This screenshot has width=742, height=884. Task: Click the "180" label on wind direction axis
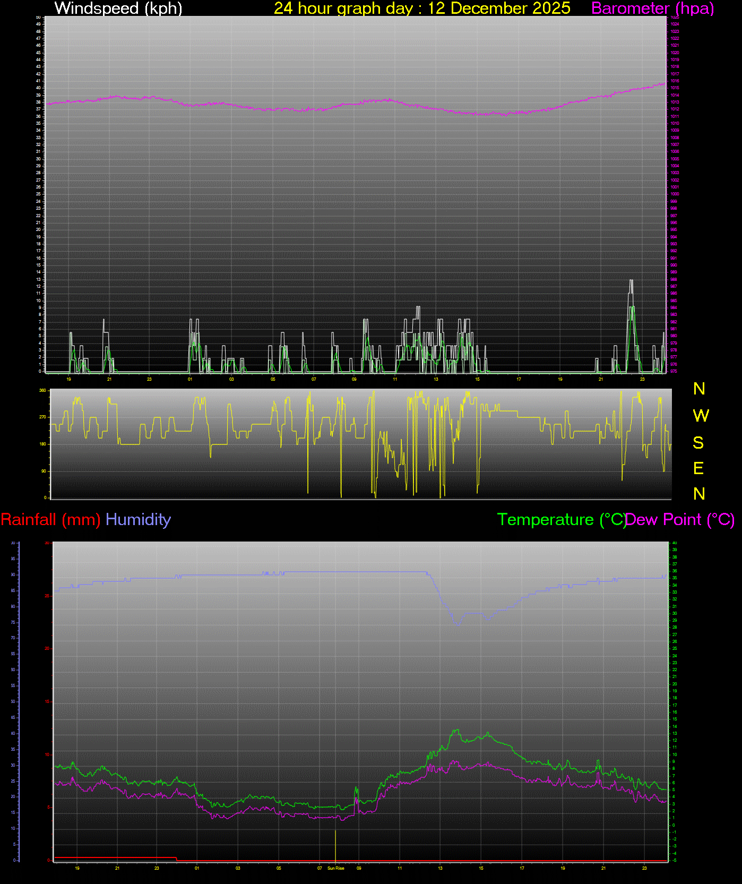pos(42,444)
